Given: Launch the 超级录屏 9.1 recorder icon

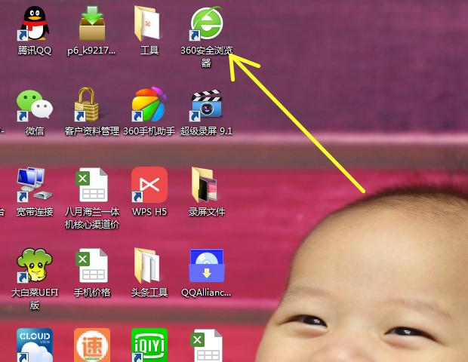Looking at the screenshot, I should click(x=207, y=105).
